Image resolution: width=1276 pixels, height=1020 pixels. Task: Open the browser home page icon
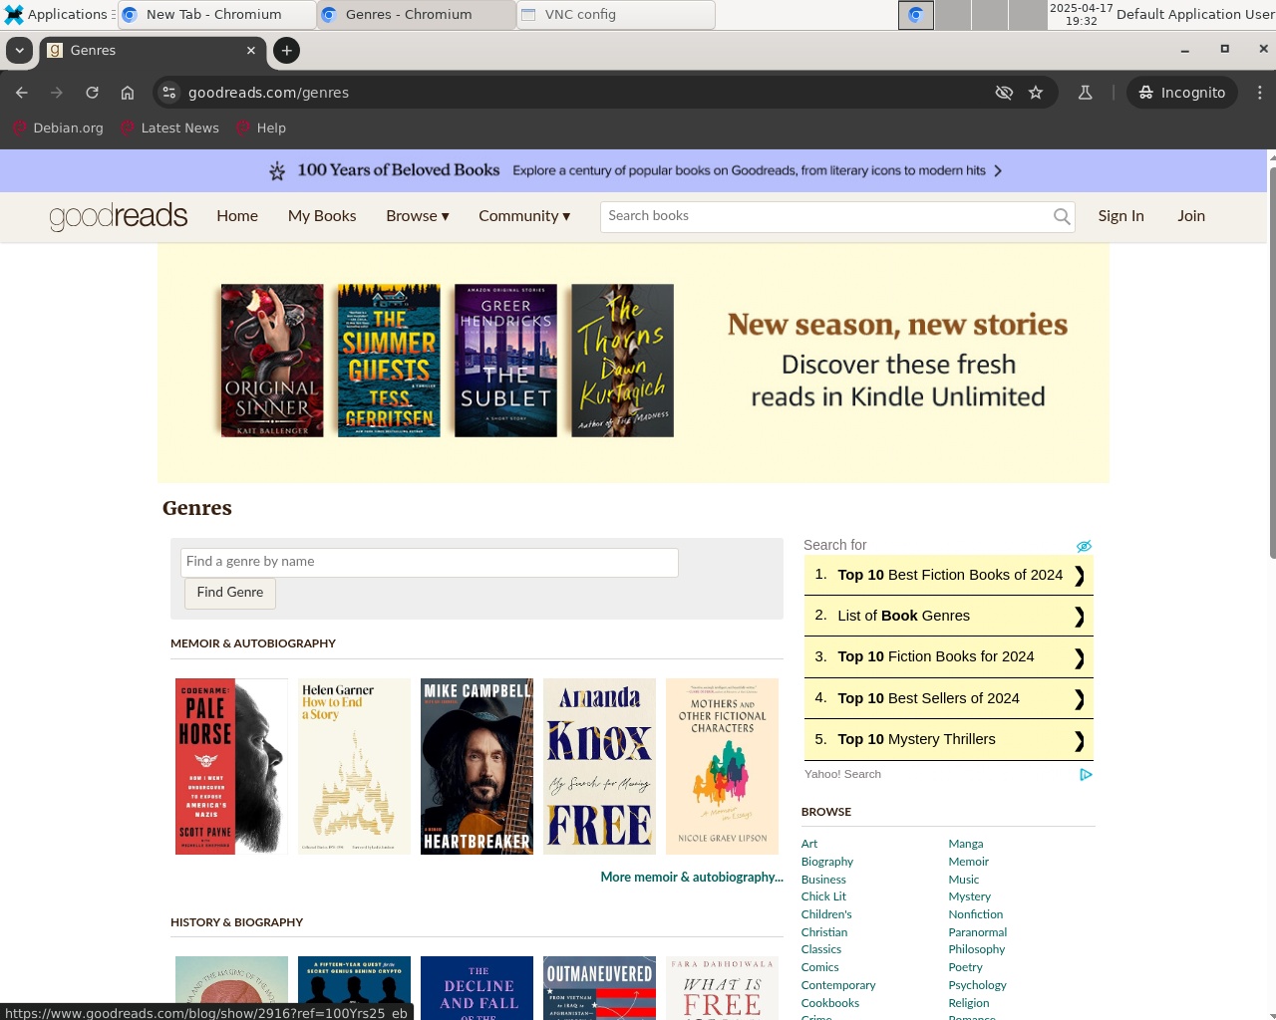click(x=128, y=92)
